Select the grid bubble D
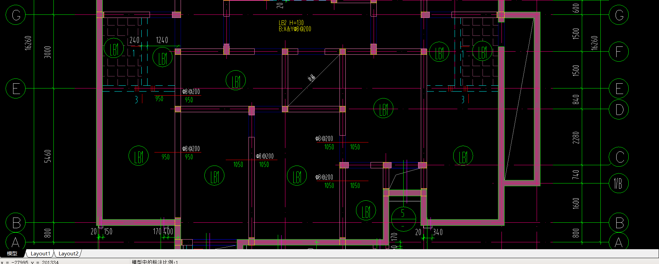 (x=619, y=109)
